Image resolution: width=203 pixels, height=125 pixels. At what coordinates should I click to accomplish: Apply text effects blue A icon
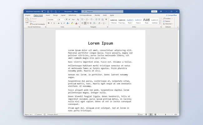click(67, 23)
